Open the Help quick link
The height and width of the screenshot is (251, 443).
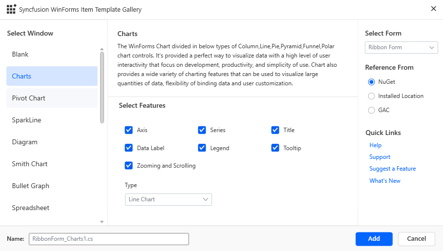pyautogui.click(x=376, y=145)
